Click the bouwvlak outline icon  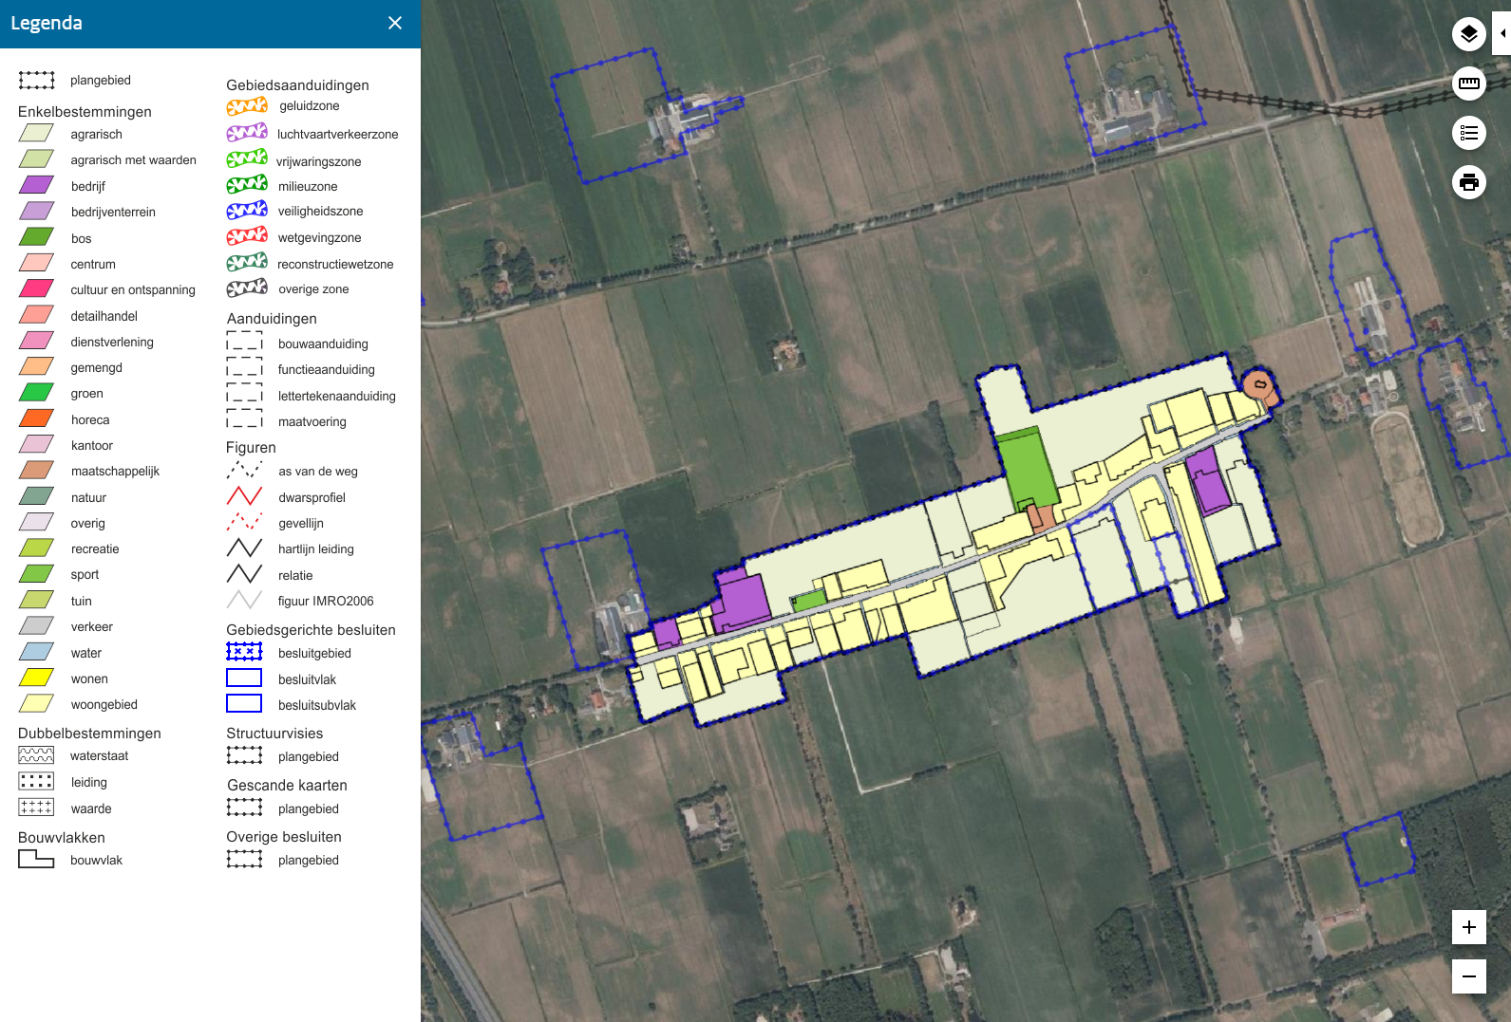[x=36, y=859]
